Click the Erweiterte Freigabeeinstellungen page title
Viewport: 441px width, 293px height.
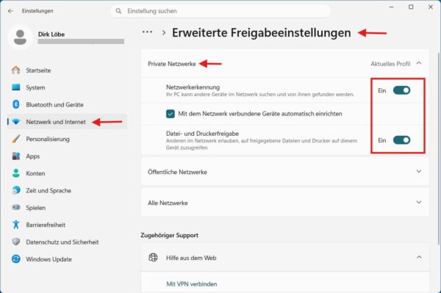(261, 32)
